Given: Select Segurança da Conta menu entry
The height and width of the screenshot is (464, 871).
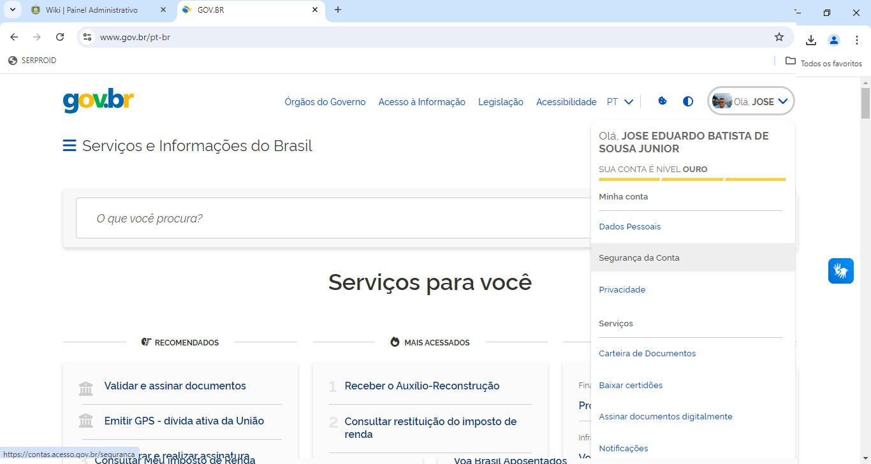Looking at the screenshot, I should pos(639,257).
